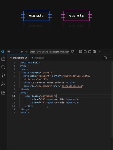Follow the css/estilos.css link in code
Viewport: 113px width, 150px height.
pyautogui.click(x=72, y=86)
